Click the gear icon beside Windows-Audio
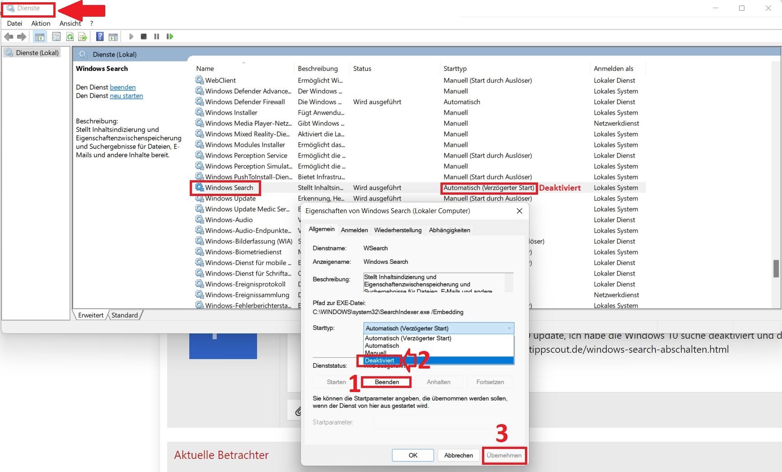 tap(199, 220)
